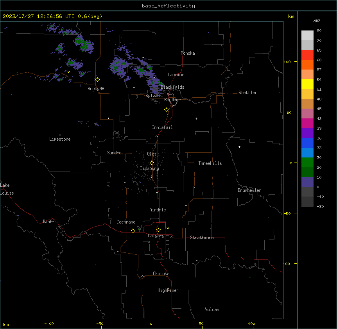Click the yellow v marker east of Calgary
Image resolution: width=337 pixels, height=329 pixels.
[168, 228]
